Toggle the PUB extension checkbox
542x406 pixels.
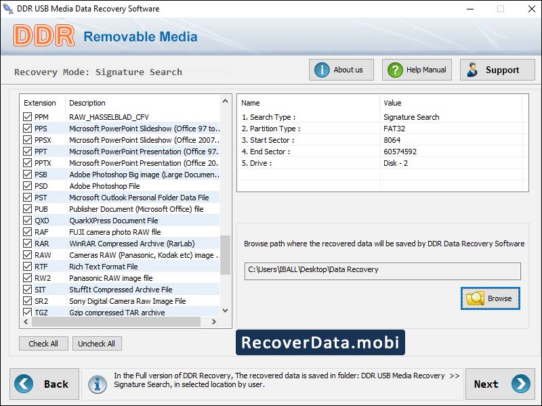pos(27,209)
